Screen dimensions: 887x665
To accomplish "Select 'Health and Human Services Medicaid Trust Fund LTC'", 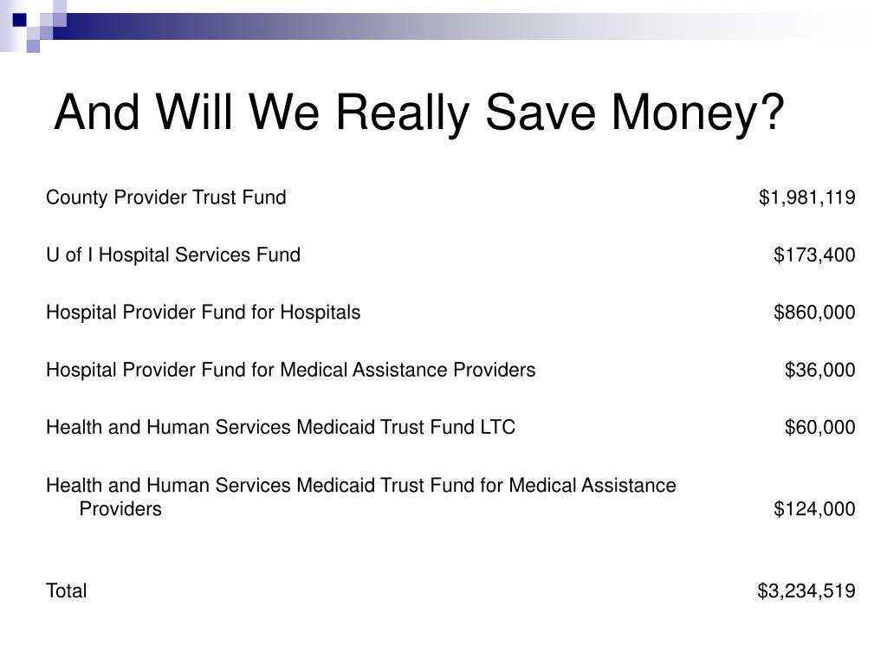I will tap(281, 427).
